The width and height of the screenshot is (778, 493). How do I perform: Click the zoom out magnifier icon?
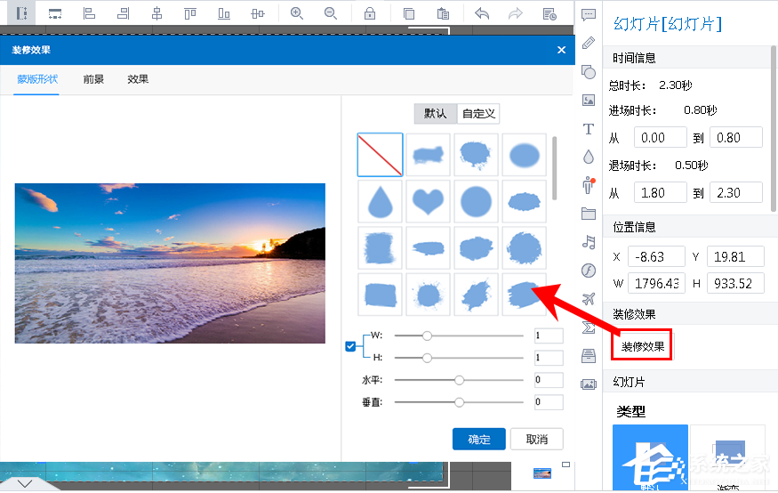click(x=331, y=13)
